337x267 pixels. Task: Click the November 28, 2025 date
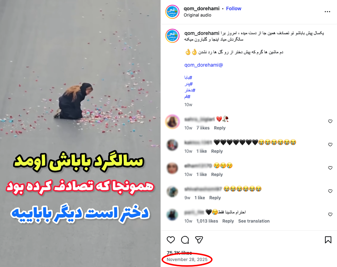(187, 260)
